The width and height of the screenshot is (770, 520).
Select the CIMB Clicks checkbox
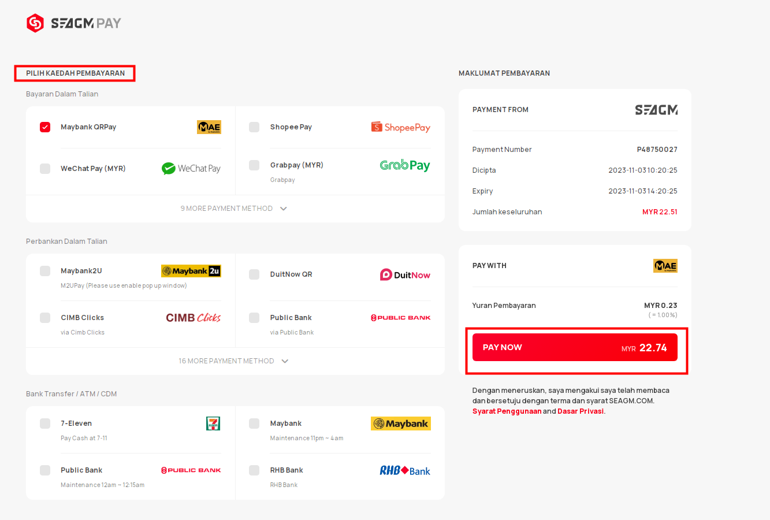tap(45, 318)
